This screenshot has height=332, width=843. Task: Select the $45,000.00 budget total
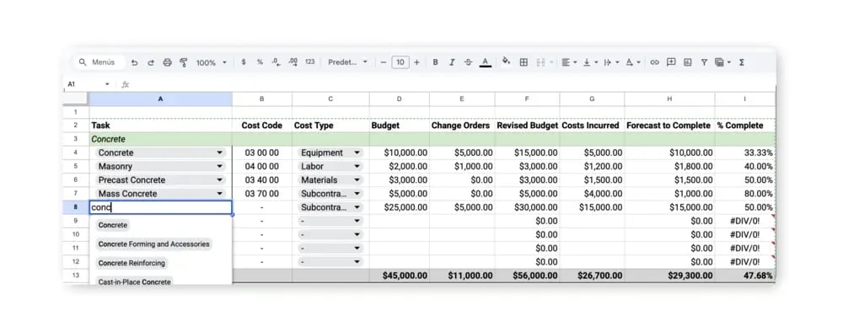399,276
